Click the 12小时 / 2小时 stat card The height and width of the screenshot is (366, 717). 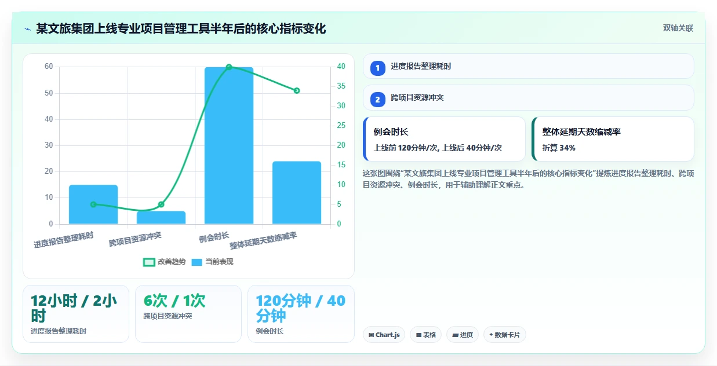pos(76,313)
